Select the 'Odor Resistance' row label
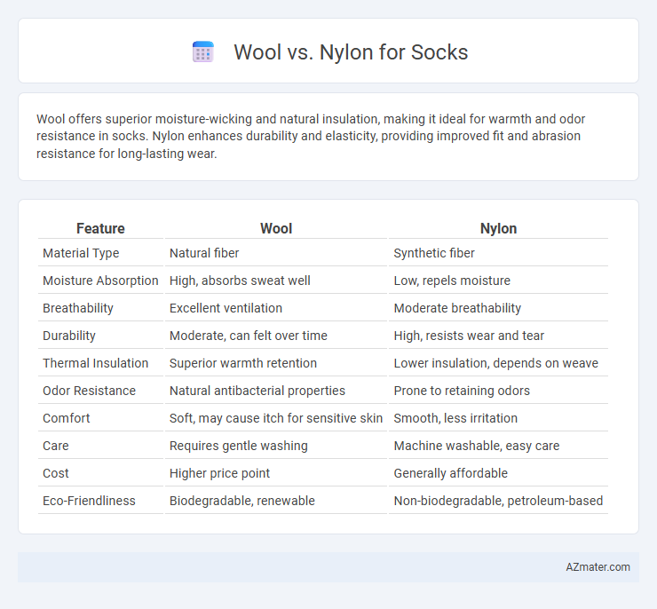This screenshot has width=657, height=609. [90, 391]
